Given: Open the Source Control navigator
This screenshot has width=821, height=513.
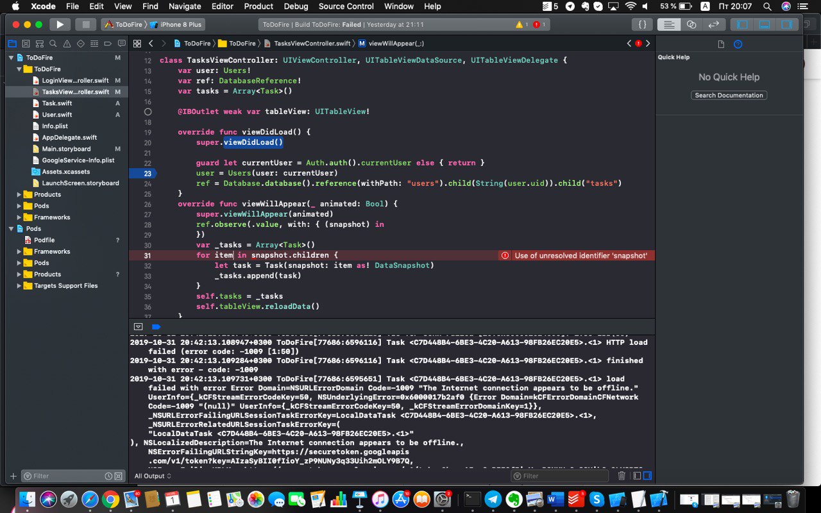Looking at the screenshot, I should coord(26,44).
